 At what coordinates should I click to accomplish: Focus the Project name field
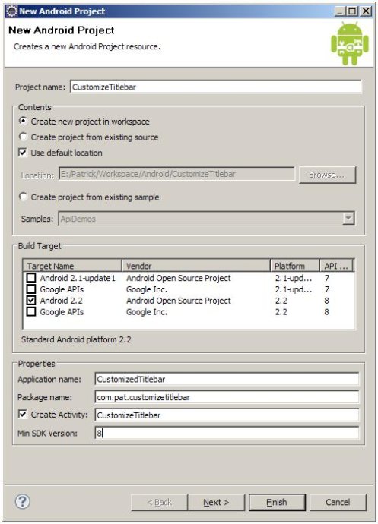click(215, 87)
